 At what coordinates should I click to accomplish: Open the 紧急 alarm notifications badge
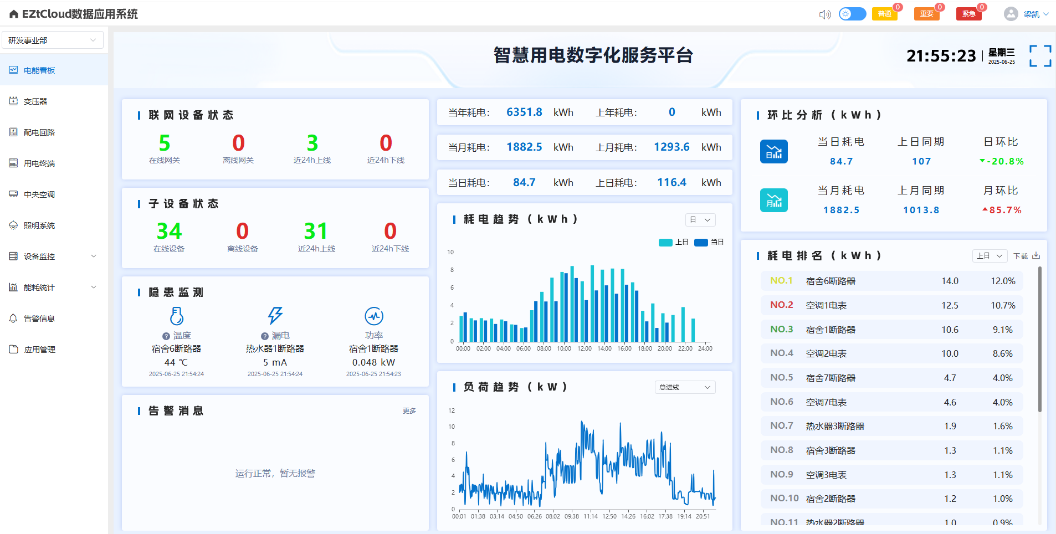coord(968,14)
